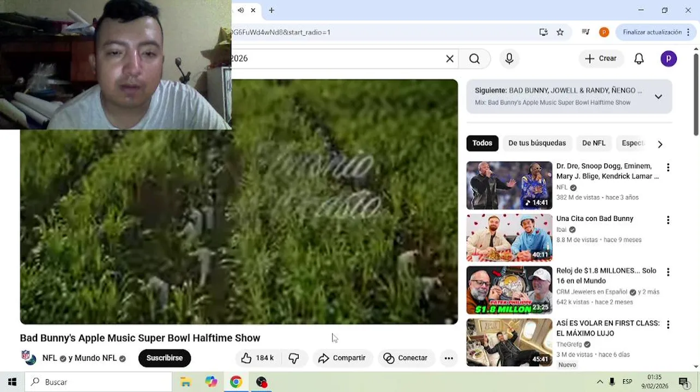Select the De tus búsquedas chip
Screen dimensions: 700x392
click(537, 143)
